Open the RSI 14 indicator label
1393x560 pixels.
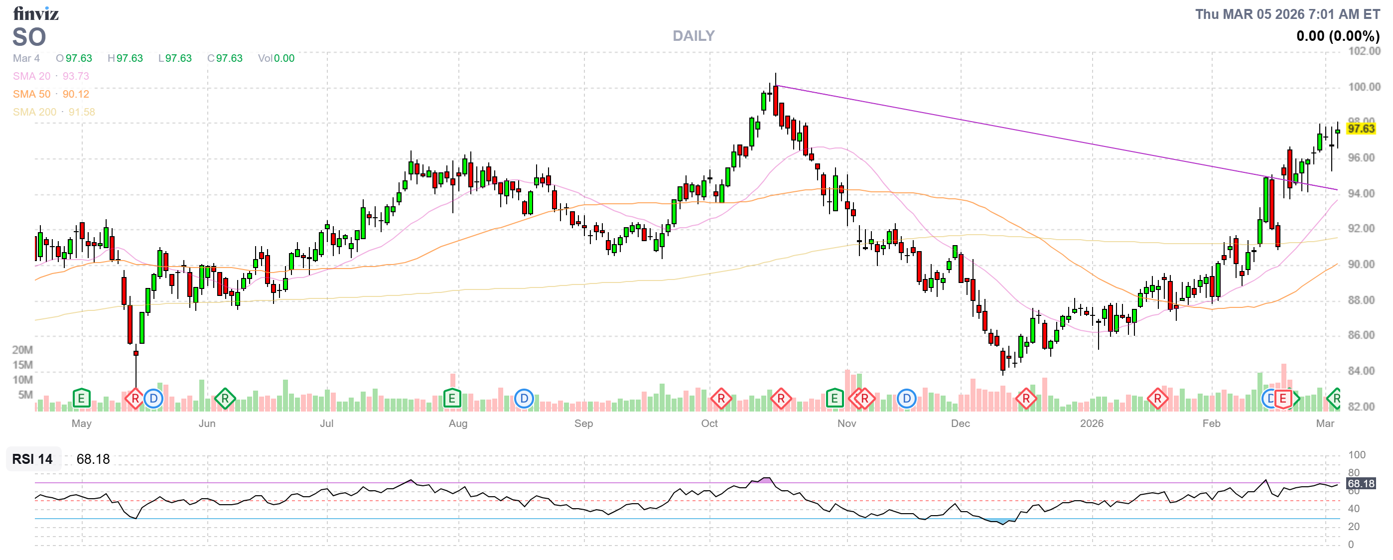click(x=32, y=459)
